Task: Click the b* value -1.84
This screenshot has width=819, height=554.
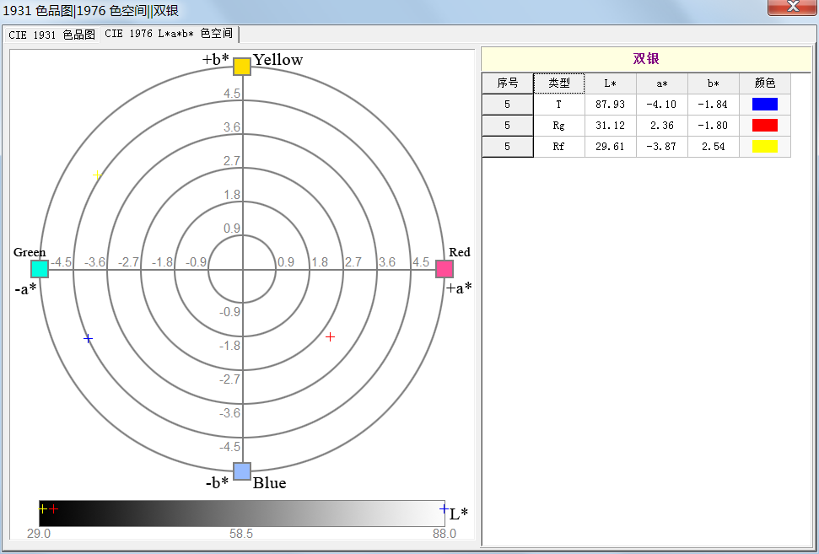Action: (x=714, y=105)
